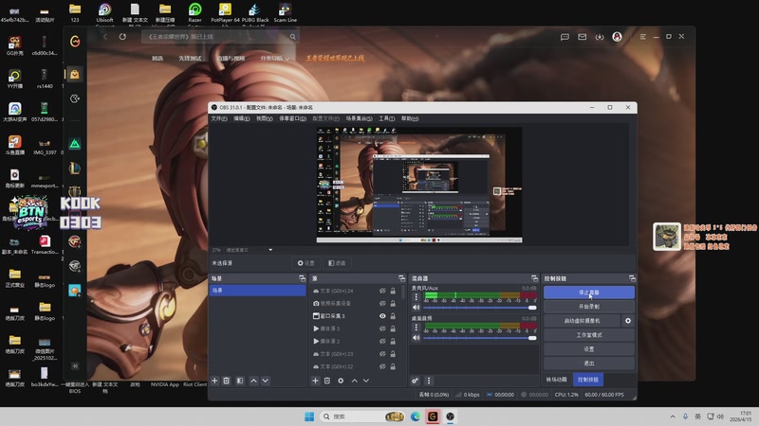Move scene up with 场景 panel up arrow
Screen dimensions: 759x426
[253, 381]
